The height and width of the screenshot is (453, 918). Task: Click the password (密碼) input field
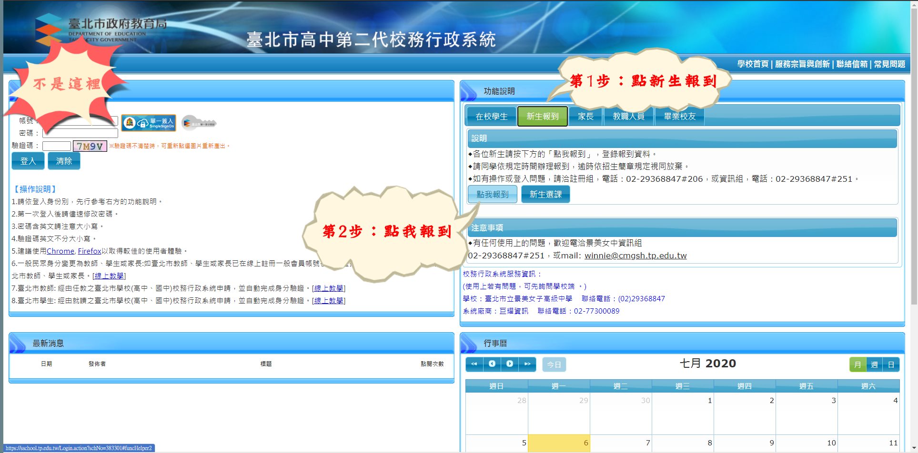80,133
